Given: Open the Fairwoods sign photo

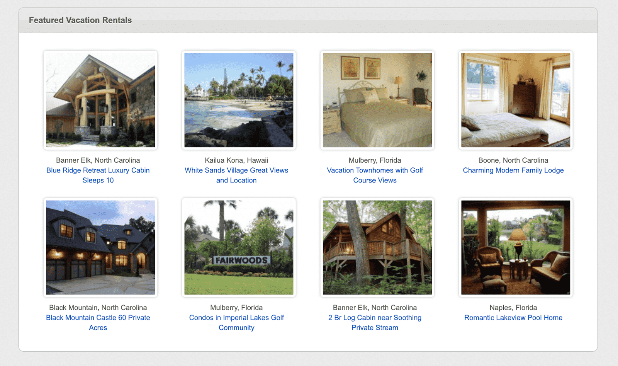Looking at the screenshot, I should [x=239, y=247].
